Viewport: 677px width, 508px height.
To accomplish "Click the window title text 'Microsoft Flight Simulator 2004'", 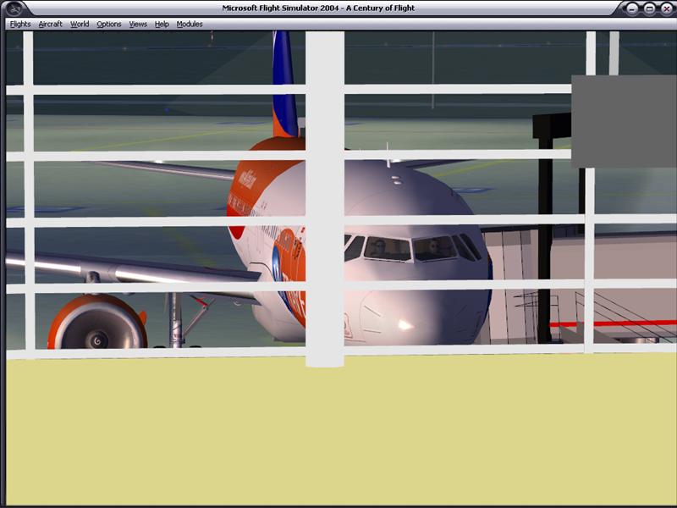I will coord(281,8).
